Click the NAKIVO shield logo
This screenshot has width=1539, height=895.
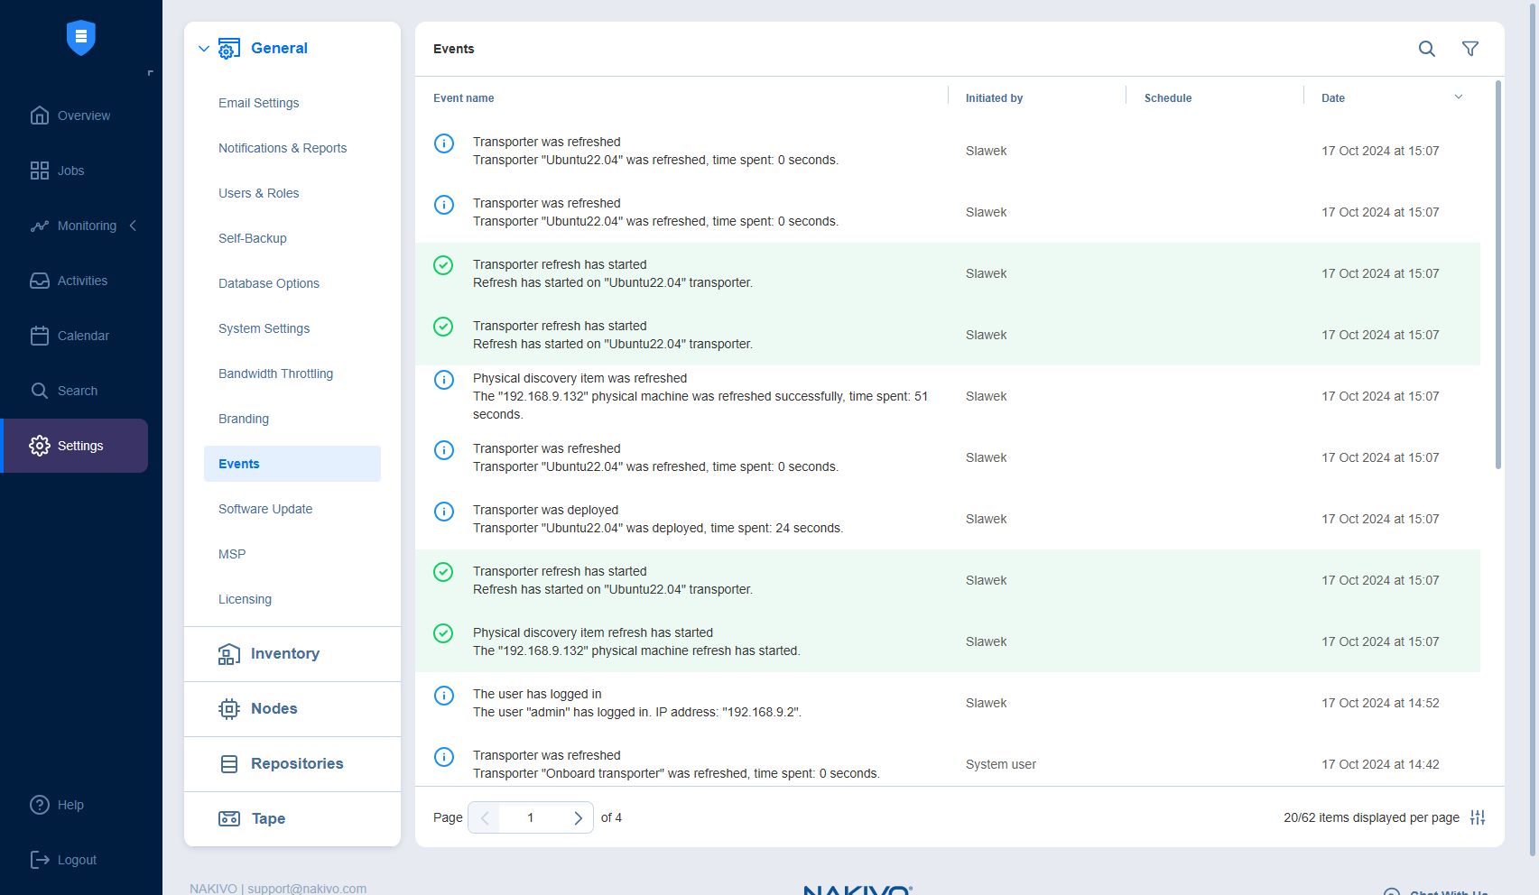pyautogui.click(x=81, y=38)
